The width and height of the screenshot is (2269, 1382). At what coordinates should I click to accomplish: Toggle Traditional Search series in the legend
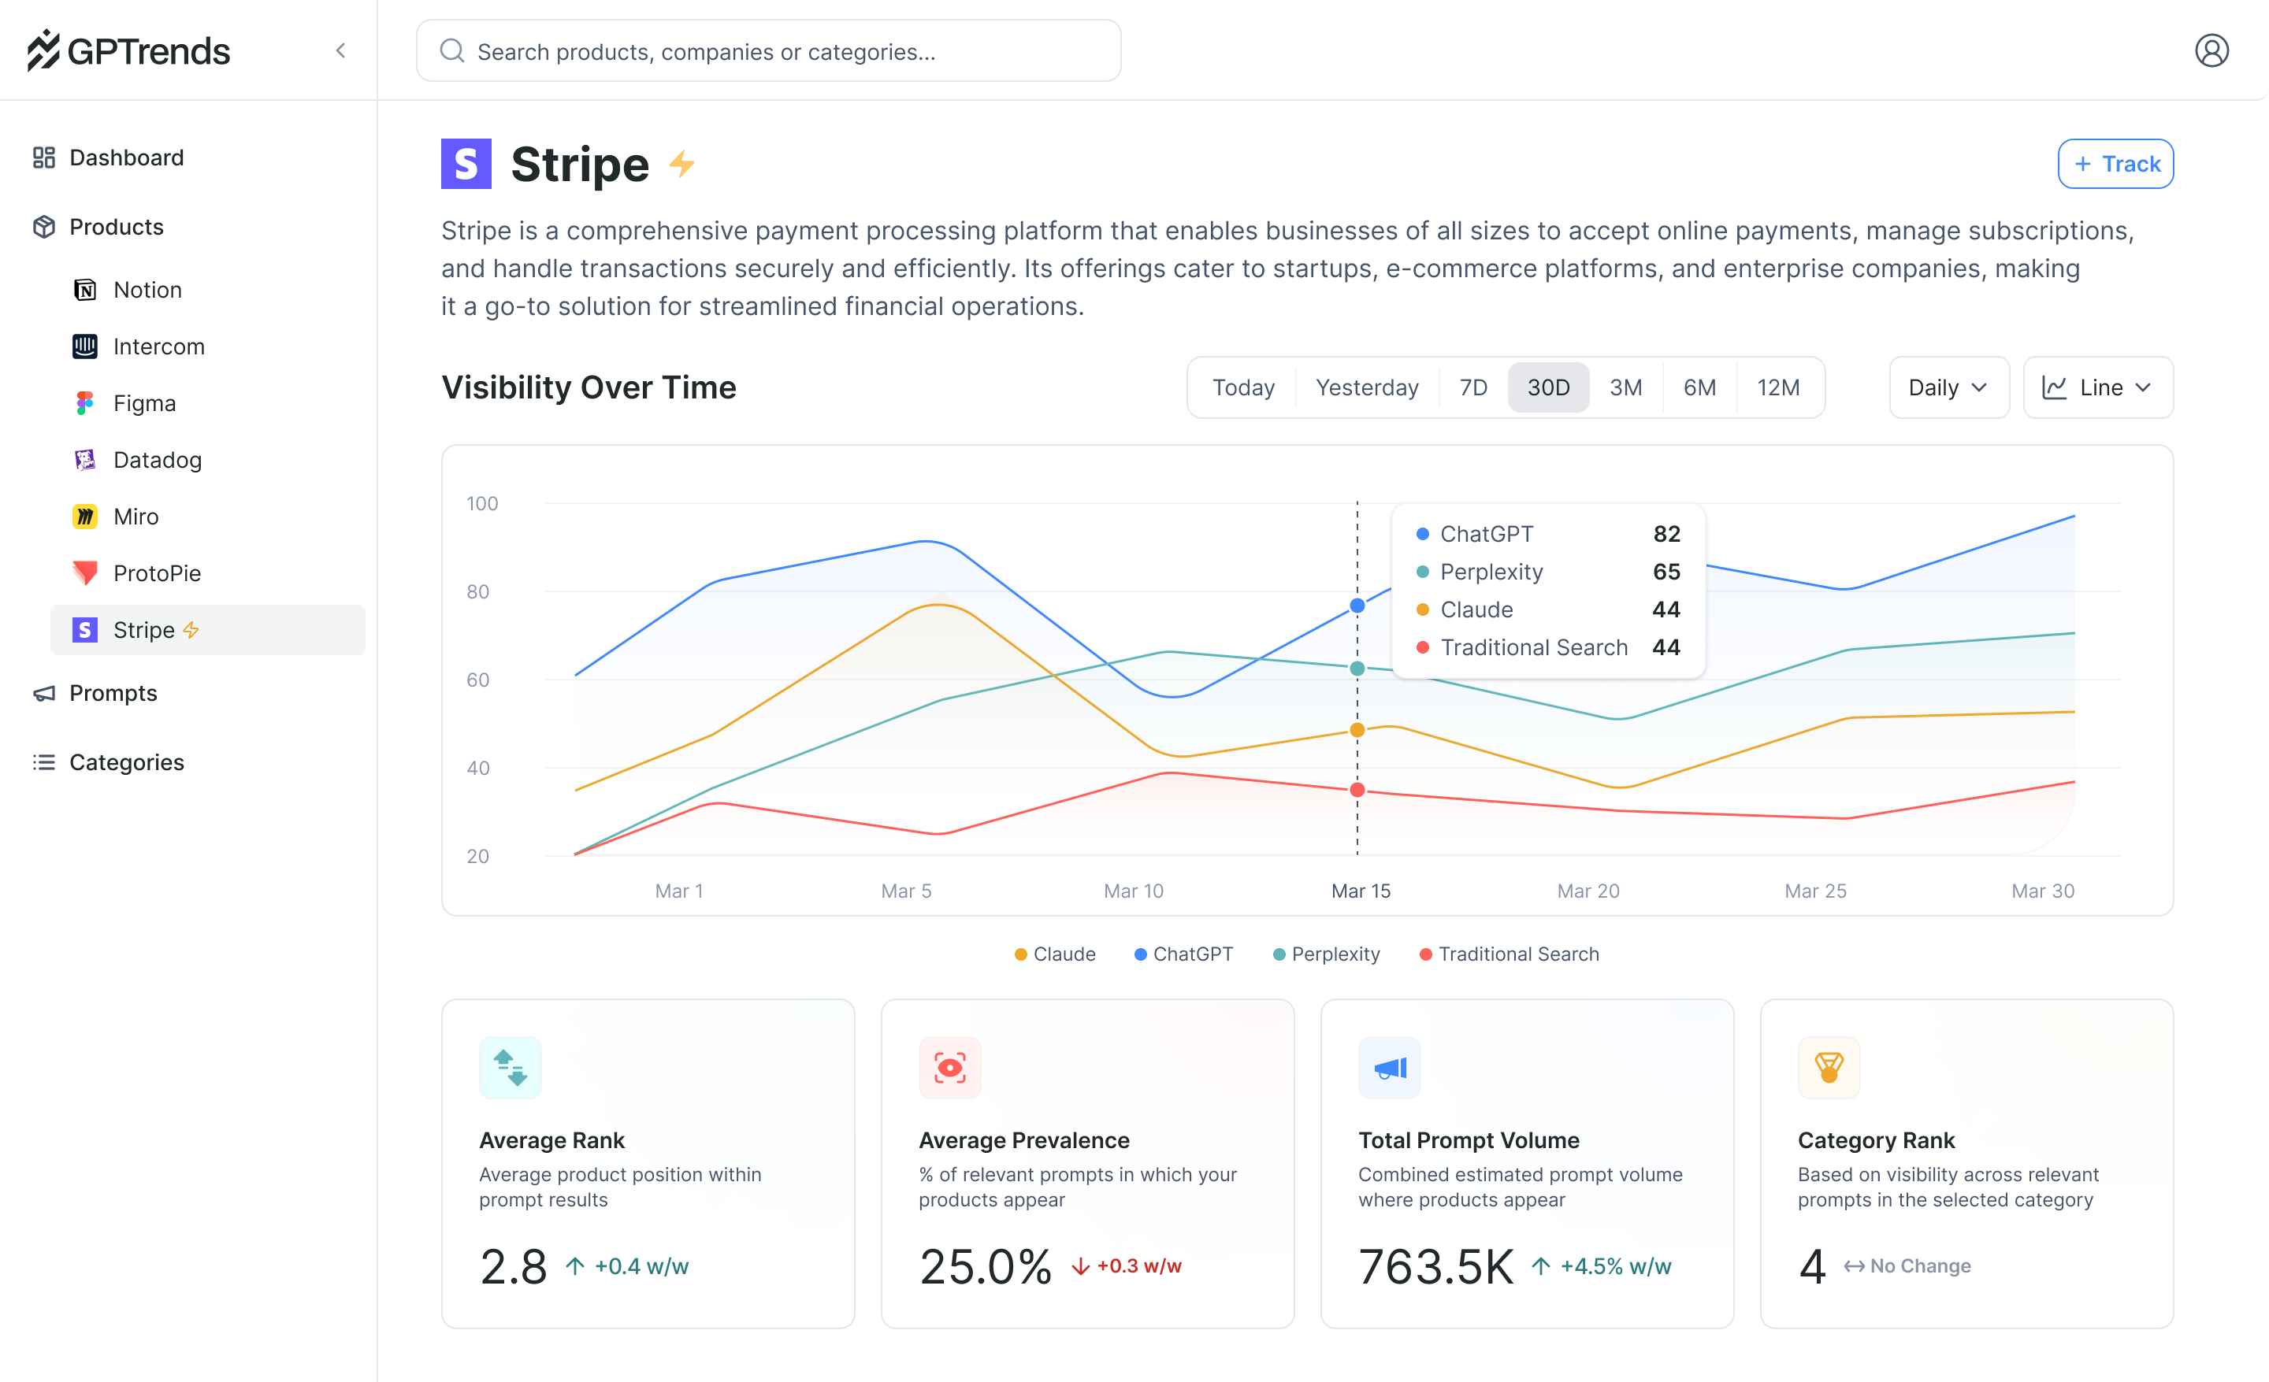coord(1510,954)
